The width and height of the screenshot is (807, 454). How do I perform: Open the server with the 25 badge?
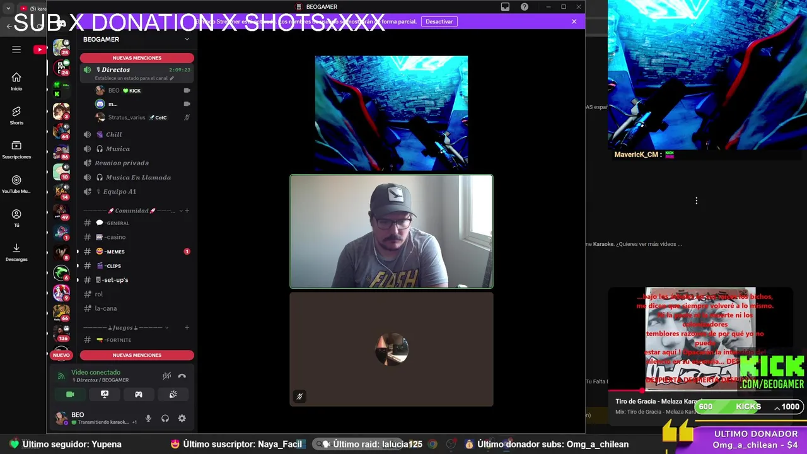[61, 47]
